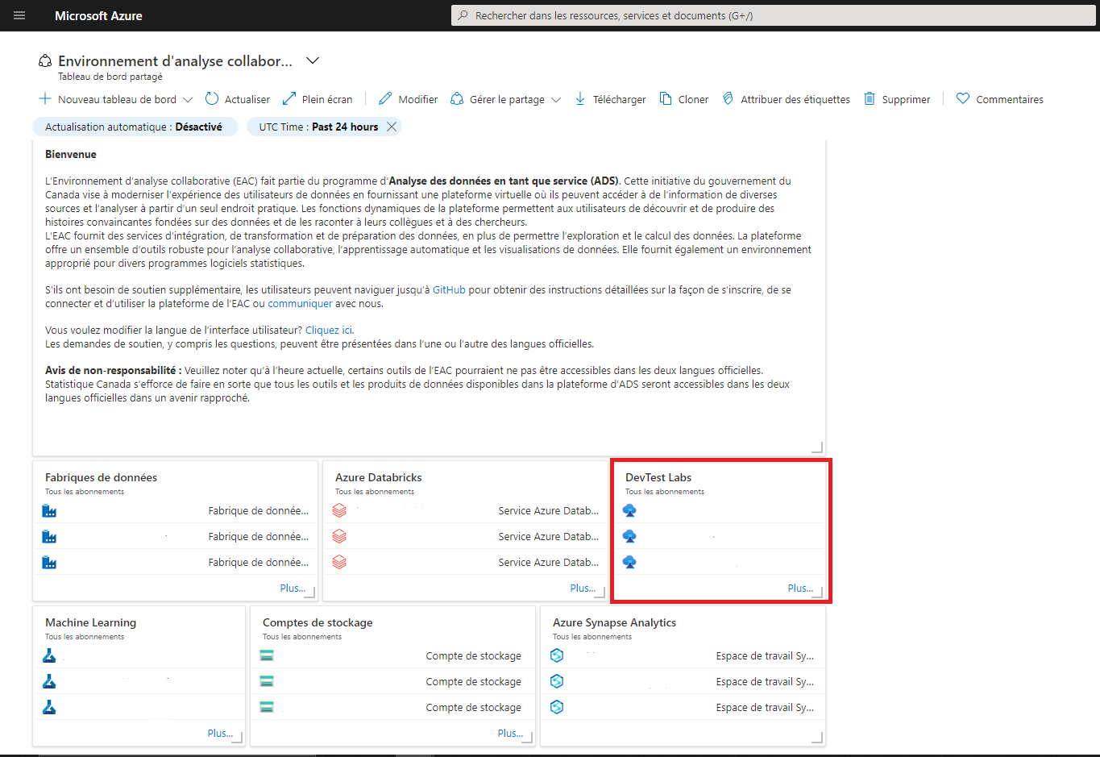Click the search magnifier icon
The height and width of the screenshot is (757, 1100).
[x=463, y=15]
